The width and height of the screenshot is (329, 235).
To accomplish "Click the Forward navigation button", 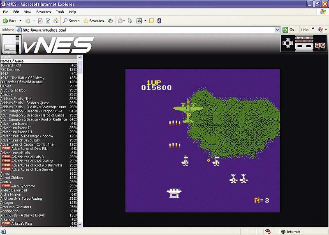I will coord(28,21).
